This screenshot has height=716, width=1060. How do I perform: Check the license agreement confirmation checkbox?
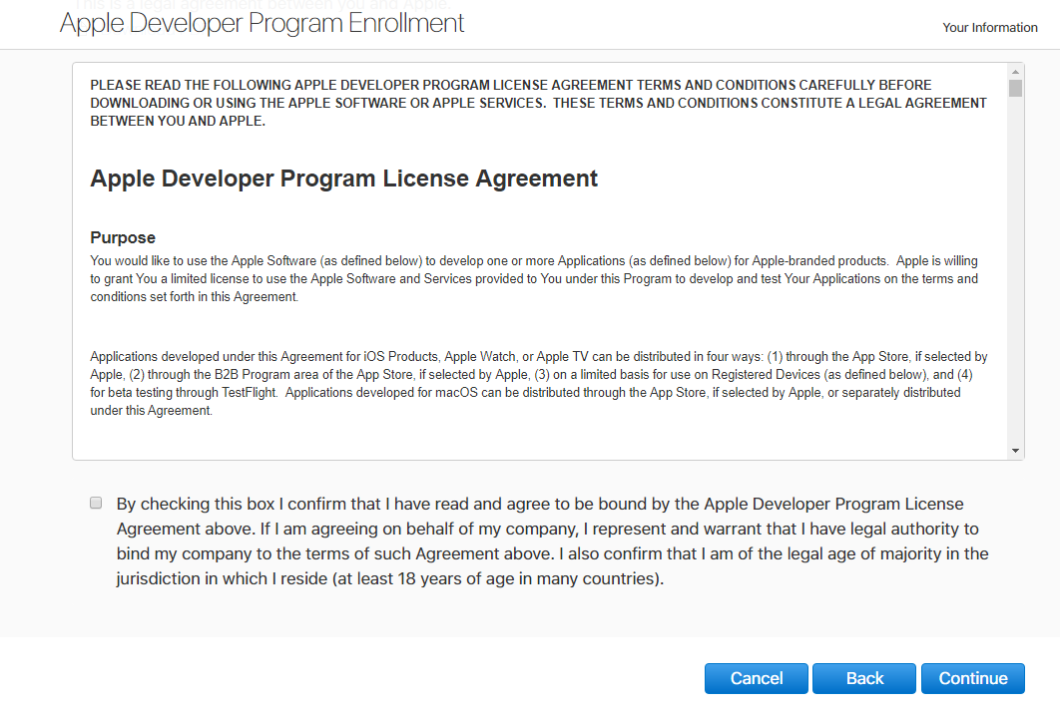point(96,503)
